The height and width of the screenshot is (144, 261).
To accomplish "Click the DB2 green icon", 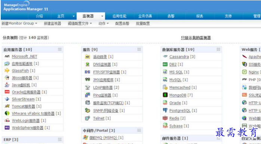I will pos(165,64).
